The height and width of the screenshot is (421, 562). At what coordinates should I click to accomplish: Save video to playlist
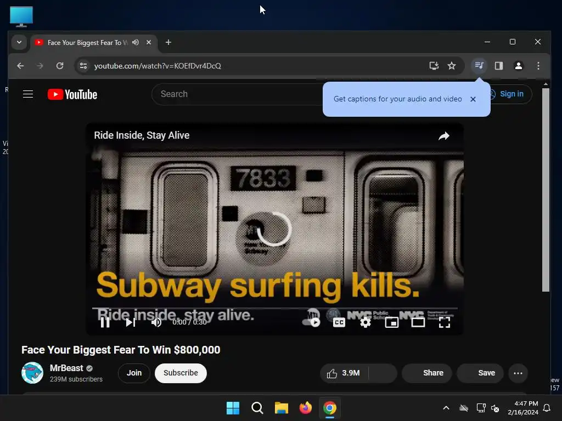click(x=480, y=373)
